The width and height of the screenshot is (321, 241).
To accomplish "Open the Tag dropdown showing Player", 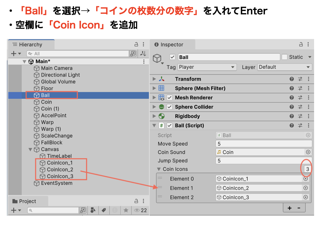I will coord(207,67).
